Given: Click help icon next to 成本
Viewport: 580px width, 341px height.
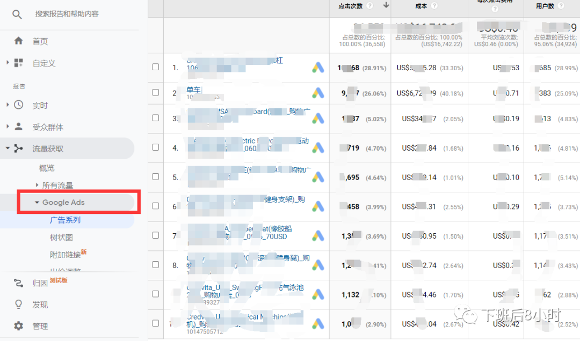Looking at the screenshot, I should [x=434, y=5].
